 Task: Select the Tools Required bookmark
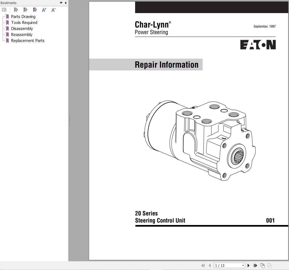(x=24, y=22)
